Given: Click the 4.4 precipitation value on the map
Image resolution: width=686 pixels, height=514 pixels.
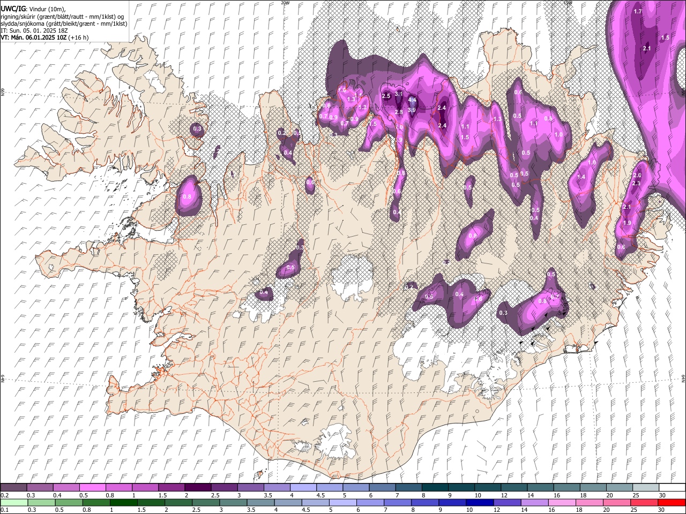Looking at the screenshot, I should (x=412, y=100).
